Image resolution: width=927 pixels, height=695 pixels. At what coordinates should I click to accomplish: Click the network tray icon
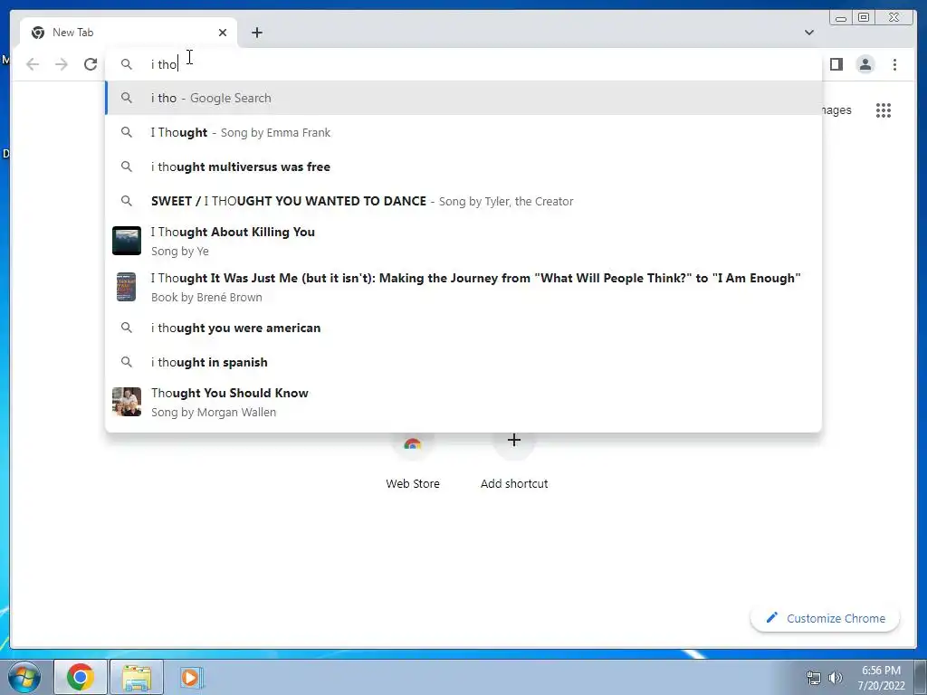point(814,678)
